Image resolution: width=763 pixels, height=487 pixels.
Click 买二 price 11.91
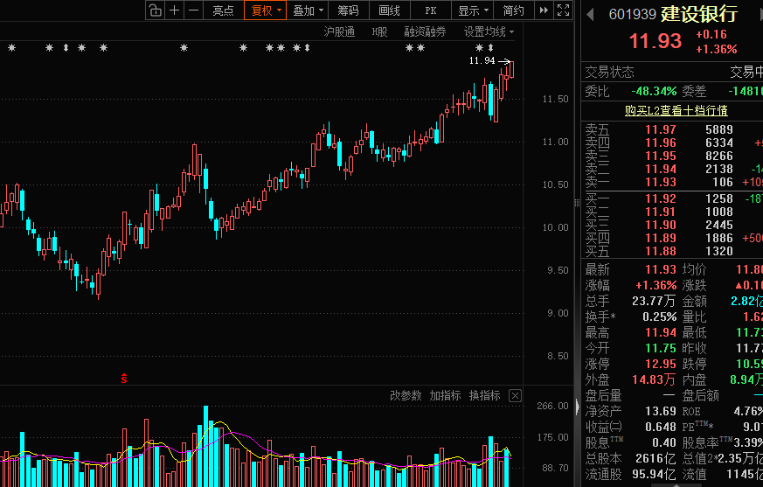pyautogui.click(x=661, y=212)
